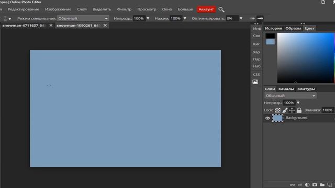Click the Оптимизировать 0% field
335x188 pixels.
pos(232,18)
